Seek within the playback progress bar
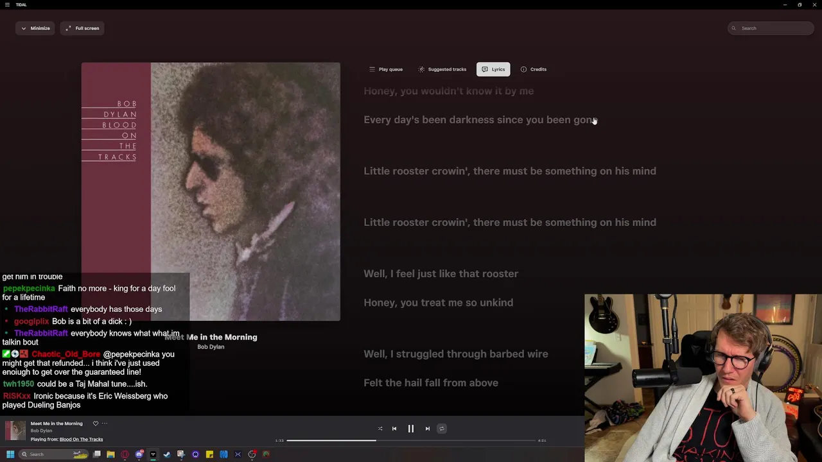 point(411,440)
